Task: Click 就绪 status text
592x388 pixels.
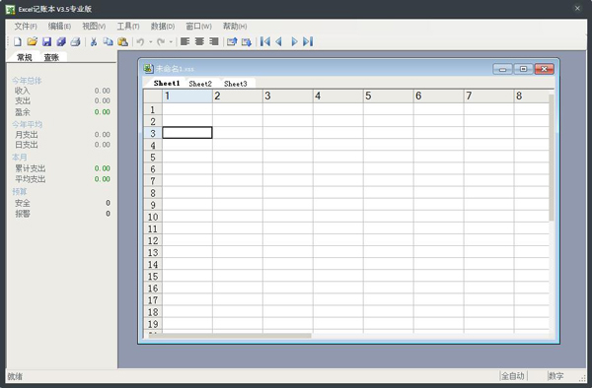Action: (15, 376)
